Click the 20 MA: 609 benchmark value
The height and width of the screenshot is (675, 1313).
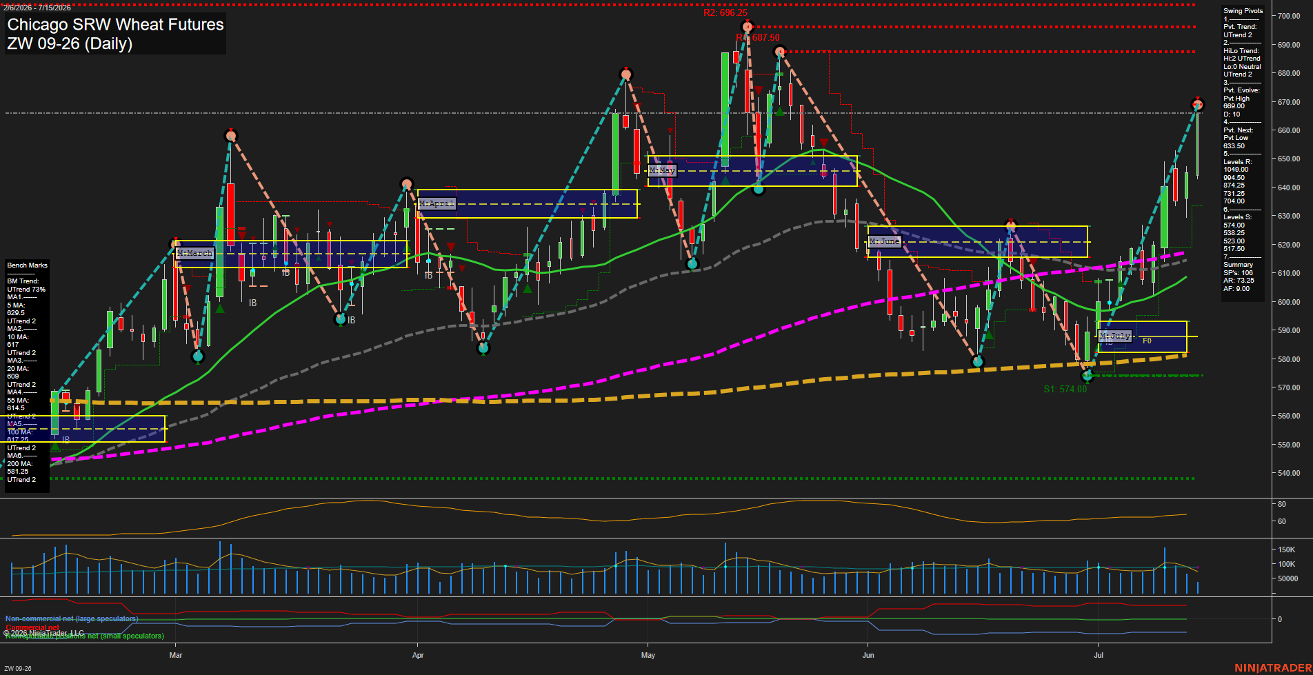coord(17,372)
